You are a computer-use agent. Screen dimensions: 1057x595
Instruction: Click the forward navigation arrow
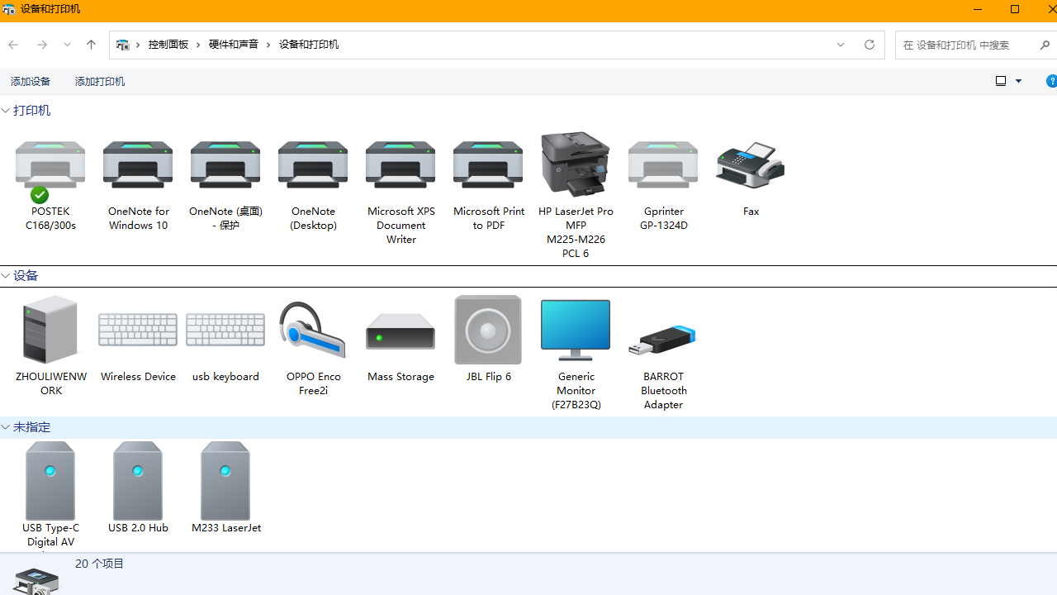click(x=41, y=45)
